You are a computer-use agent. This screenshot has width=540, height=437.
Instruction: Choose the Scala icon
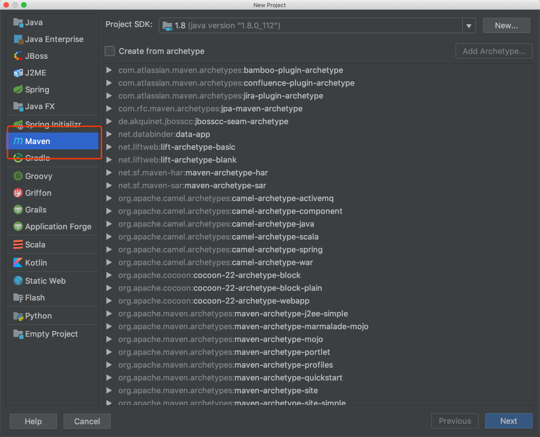(18, 245)
